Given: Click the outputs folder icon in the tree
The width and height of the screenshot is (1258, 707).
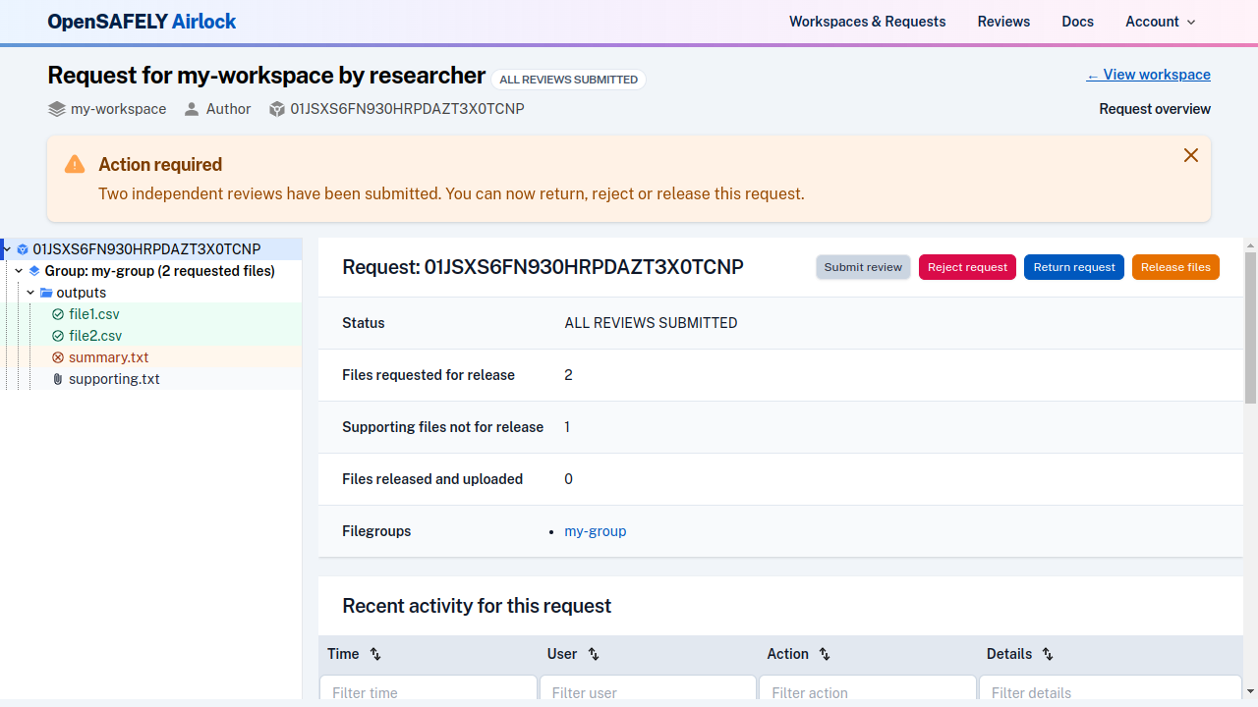Looking at the screenshot, I should click(45, 293).
